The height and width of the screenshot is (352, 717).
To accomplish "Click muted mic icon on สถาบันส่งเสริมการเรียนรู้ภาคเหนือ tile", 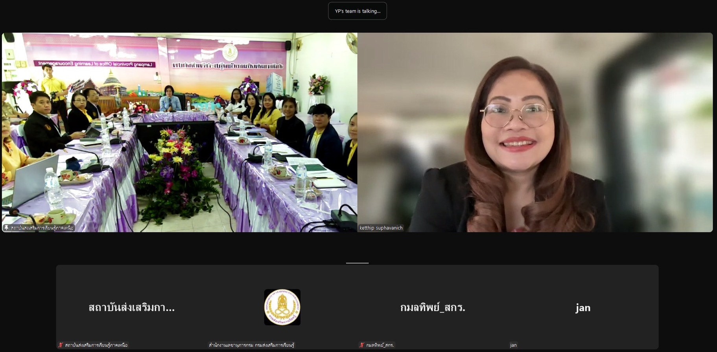I will [61, 345].
